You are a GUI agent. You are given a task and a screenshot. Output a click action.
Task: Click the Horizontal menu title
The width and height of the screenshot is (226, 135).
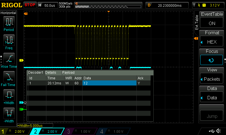[8, 13]
